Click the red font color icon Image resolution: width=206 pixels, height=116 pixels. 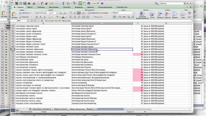pyautogui.click(x=63, y=17)
